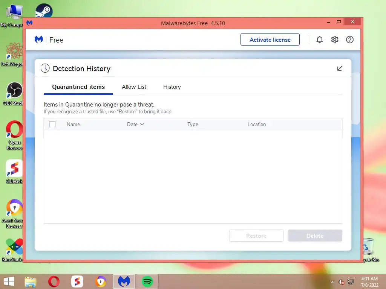Select the DataWagon desktop shortcut
Screen dimensions: 386x289
(12, 55)
